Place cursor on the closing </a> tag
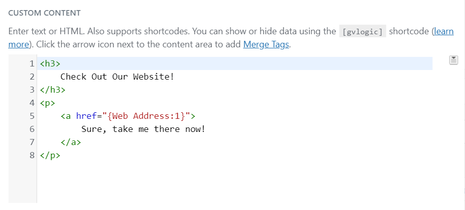 tap(71, 143)
